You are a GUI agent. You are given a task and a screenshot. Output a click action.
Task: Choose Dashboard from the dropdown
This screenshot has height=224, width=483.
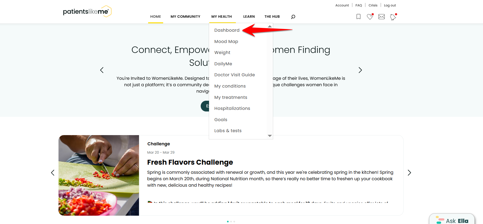point(227,30)
